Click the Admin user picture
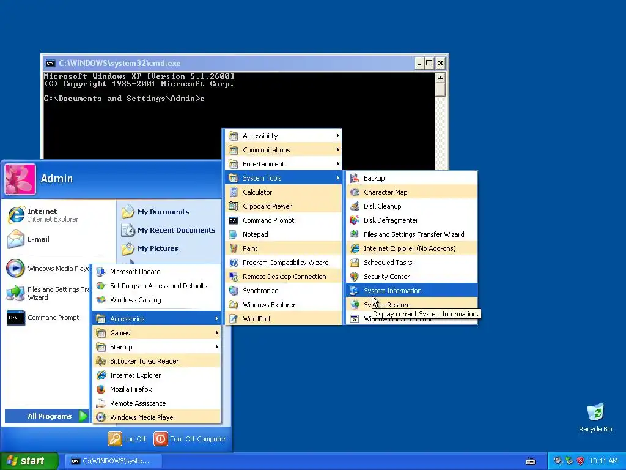This screenshot has height=470, width=626. pos(20,179)
